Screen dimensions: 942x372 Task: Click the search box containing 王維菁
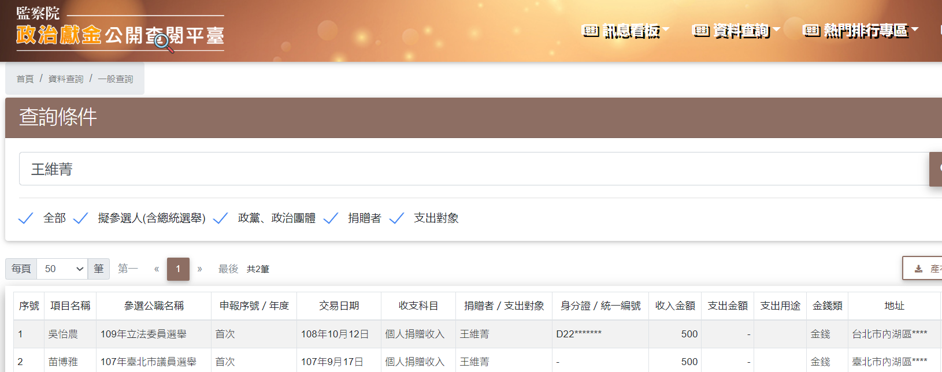[474, 169]
